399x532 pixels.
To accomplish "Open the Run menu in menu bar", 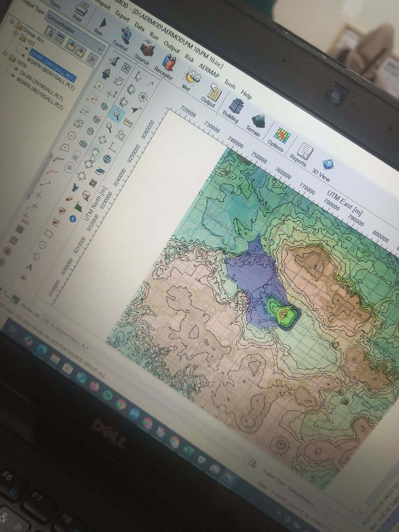I will pos(154,37).
